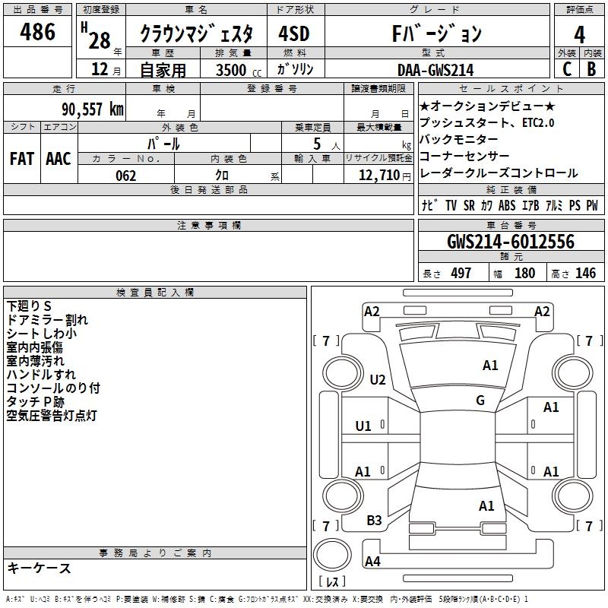The height and width of the screenshot is (608, 608).
Task: Select the G windshield mark on diagram
Action: (x=480, y=401)
